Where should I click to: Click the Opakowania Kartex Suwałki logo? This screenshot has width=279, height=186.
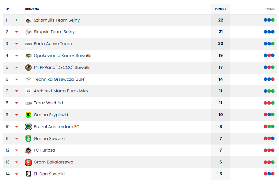pyautogui.click(x=28, y=56)
